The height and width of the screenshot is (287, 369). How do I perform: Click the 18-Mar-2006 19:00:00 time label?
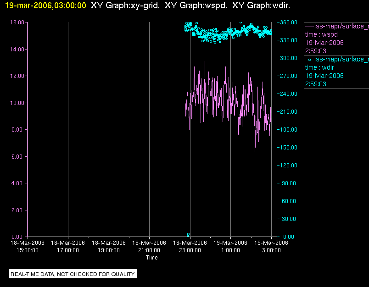109,246
